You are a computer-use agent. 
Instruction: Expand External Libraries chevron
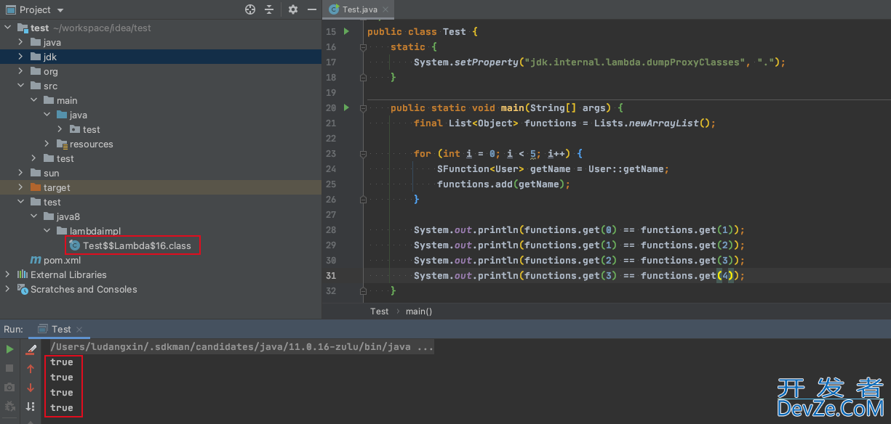[8, 274]
